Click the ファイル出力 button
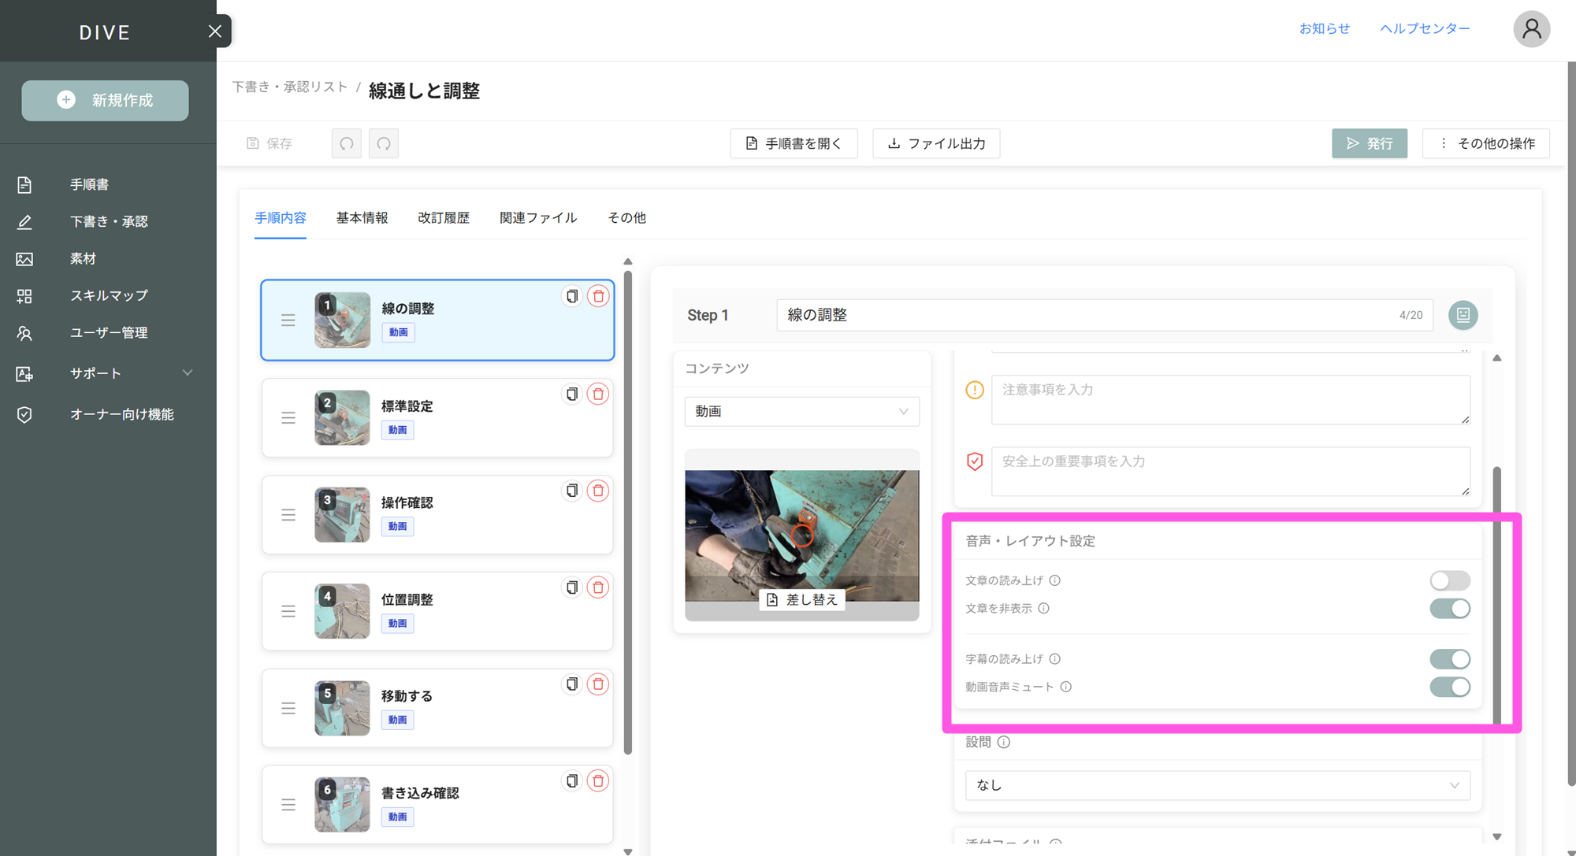Image resolution: width=1576 pixels, height=856 pixels. tap(936, 143)
